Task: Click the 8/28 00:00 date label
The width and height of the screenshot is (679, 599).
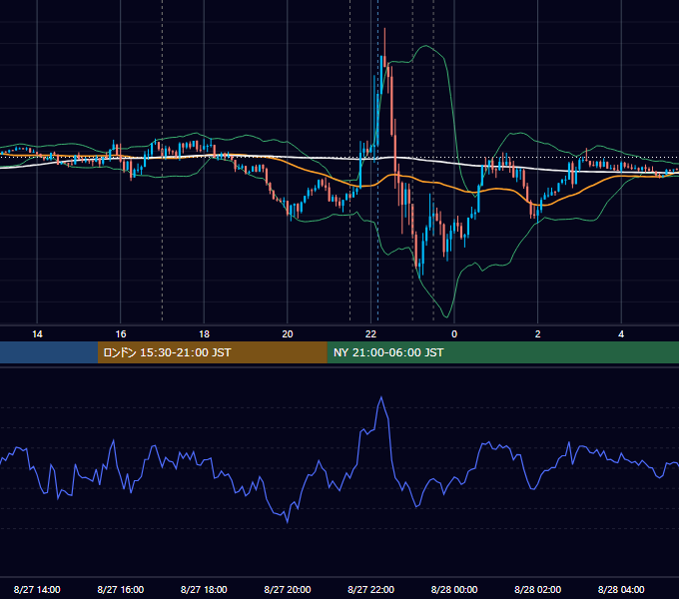Action: click(454, 589)
